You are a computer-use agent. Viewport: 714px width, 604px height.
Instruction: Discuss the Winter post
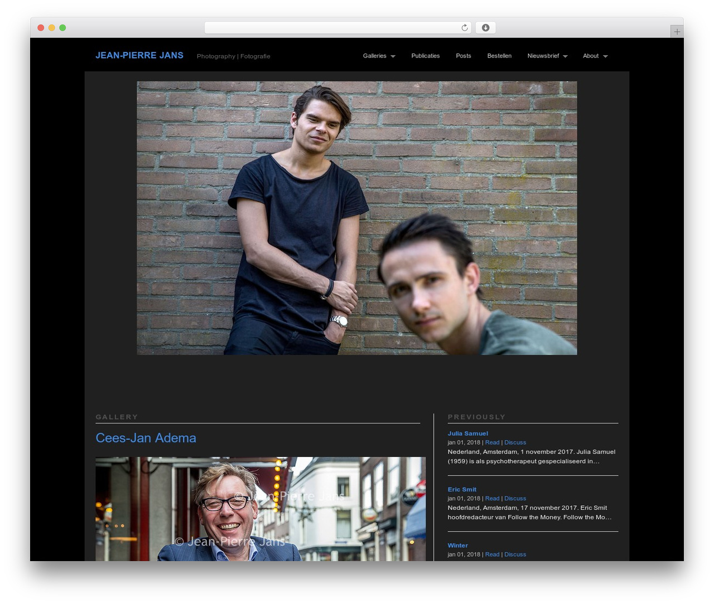[x=515, y=554]
